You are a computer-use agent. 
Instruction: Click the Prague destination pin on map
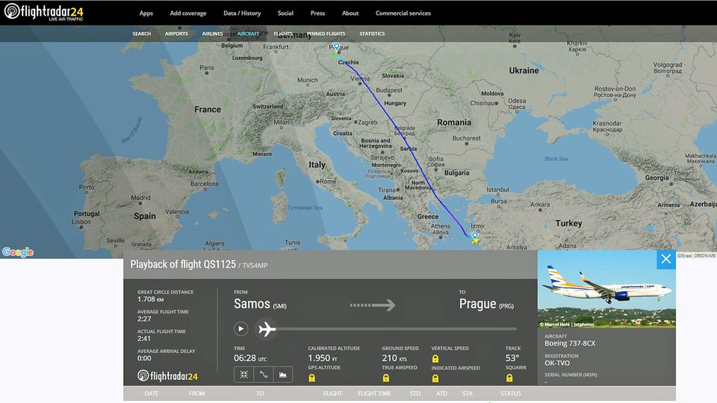[336, 49]
